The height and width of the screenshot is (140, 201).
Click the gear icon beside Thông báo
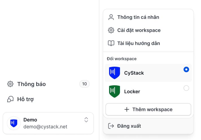pyautogui.click(x=10, y=84)
